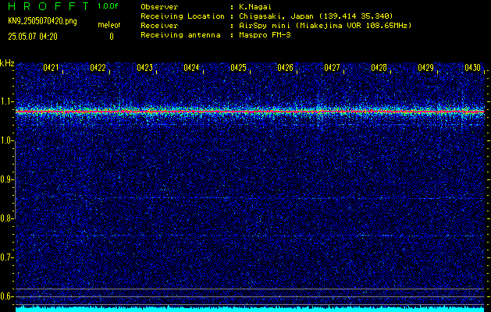Click the Receiving Location label
The height and width of the screenshot is (312, 491).
pos(183,16)
